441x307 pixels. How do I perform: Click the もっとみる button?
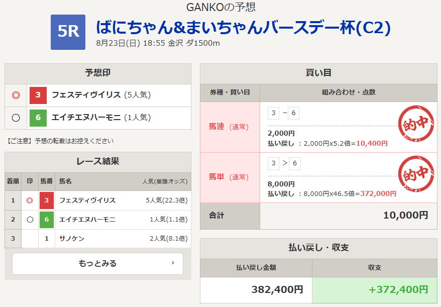[x=97, y=264]
